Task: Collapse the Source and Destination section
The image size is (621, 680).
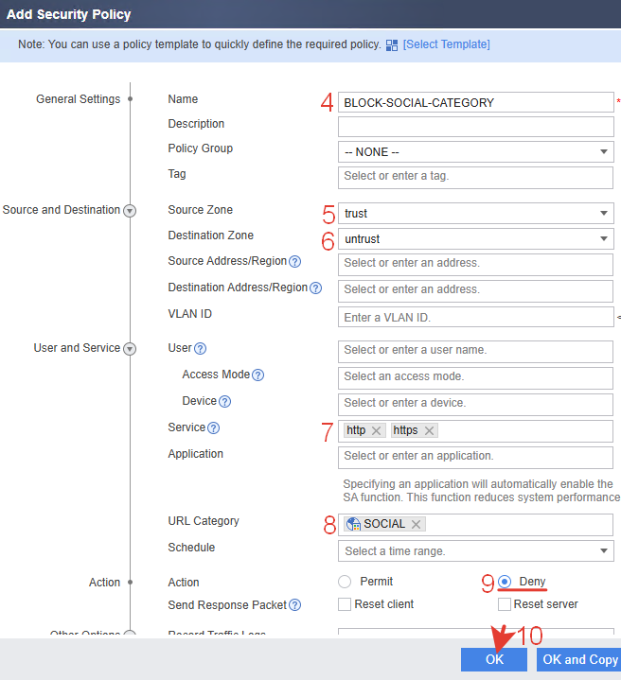Action: point(130,211)
